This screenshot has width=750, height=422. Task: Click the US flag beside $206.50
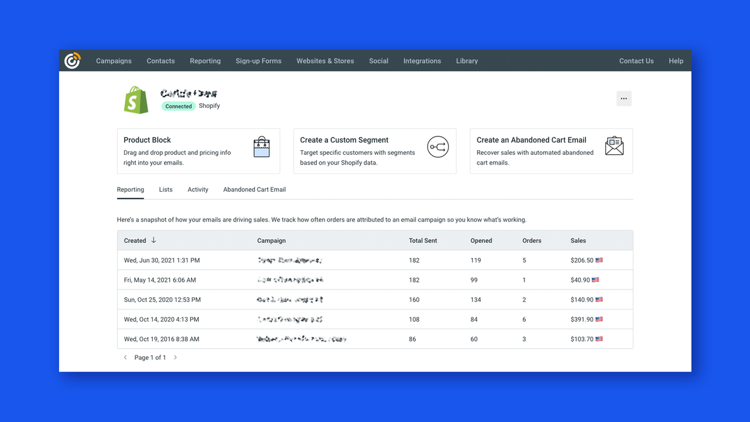[599, 260]
